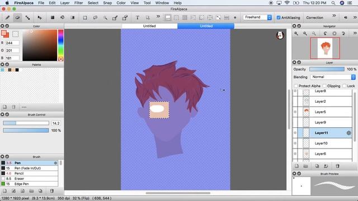Image resolution: width=358 pixels, height=201 pixels.
Task: Expand Correction toolbar overflow chevron
Action: [x=334, y=16]
